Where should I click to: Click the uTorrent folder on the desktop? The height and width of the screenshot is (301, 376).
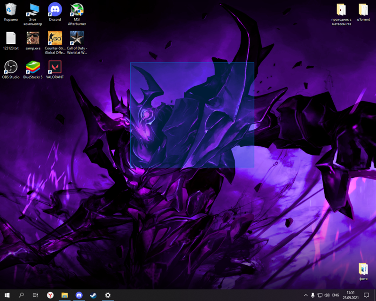363,12
